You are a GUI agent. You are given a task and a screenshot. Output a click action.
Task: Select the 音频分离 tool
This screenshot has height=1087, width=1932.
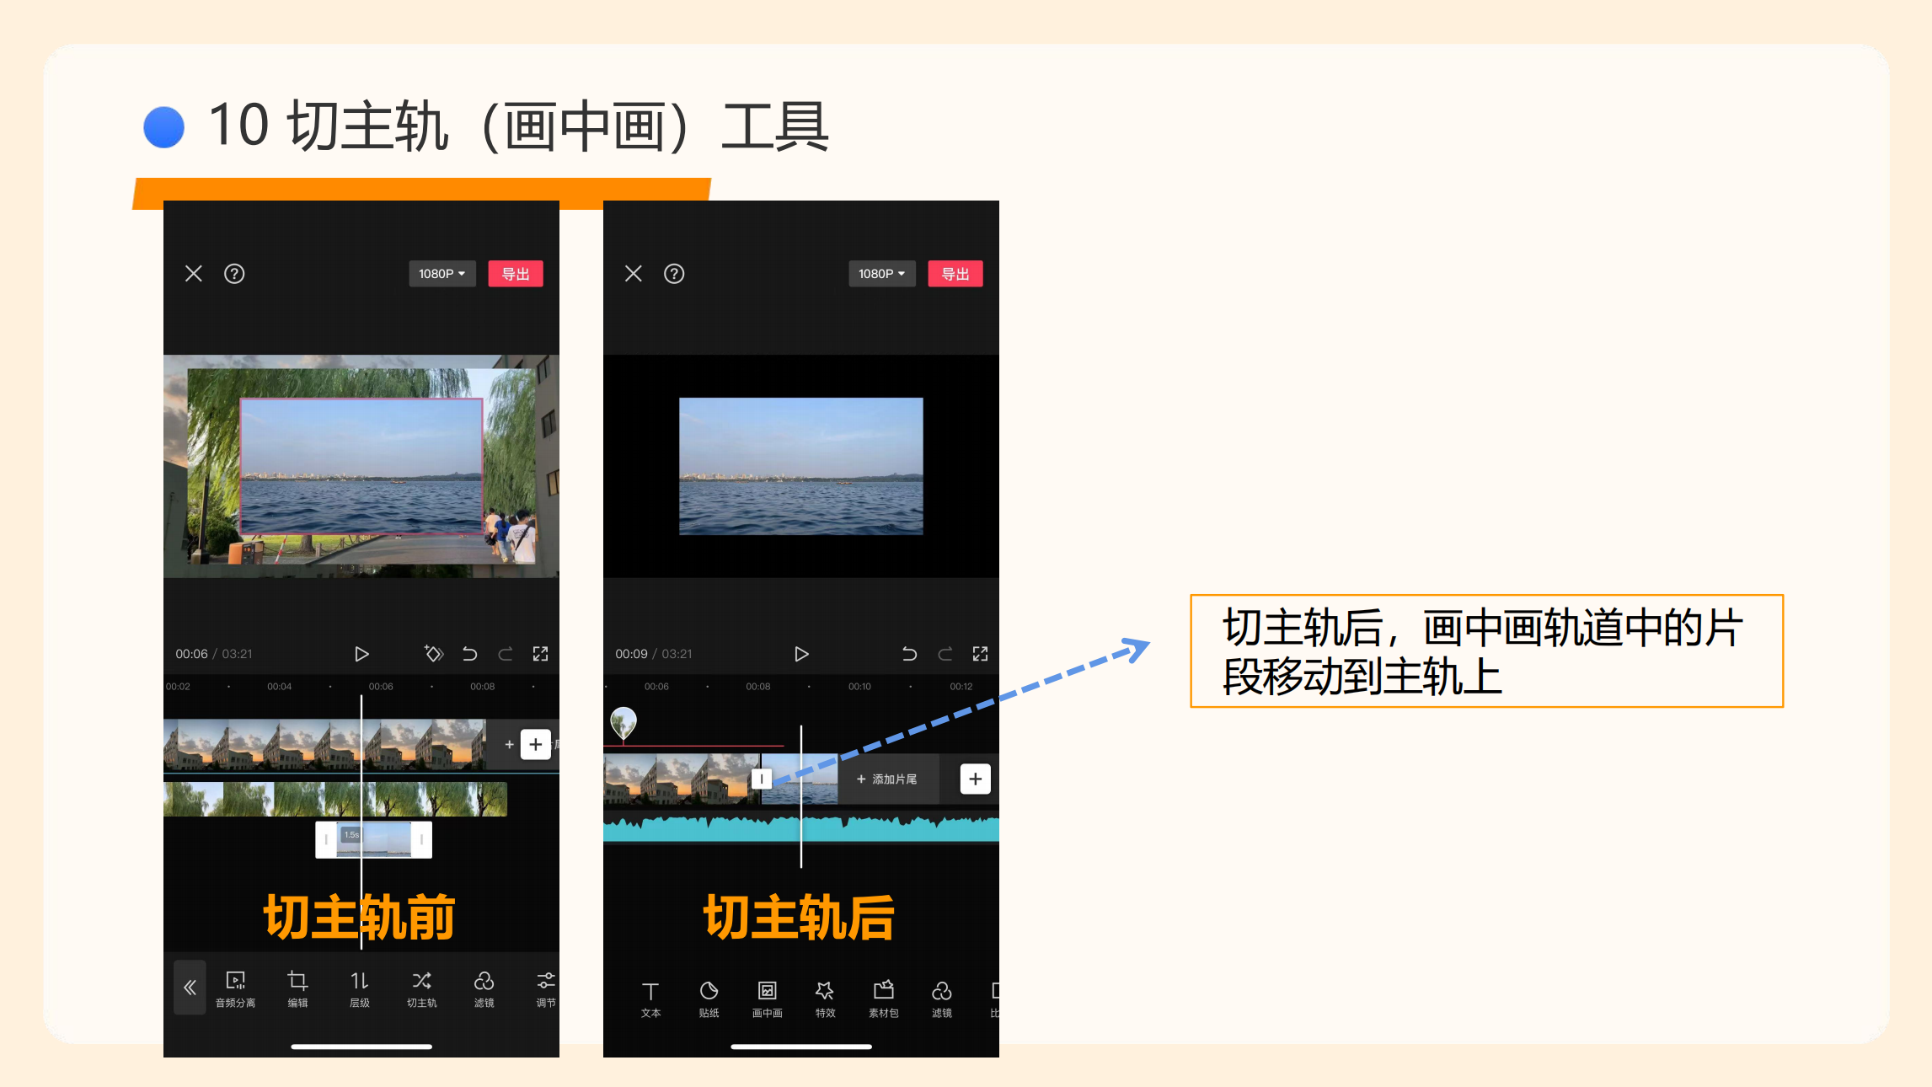click(235, 989)
